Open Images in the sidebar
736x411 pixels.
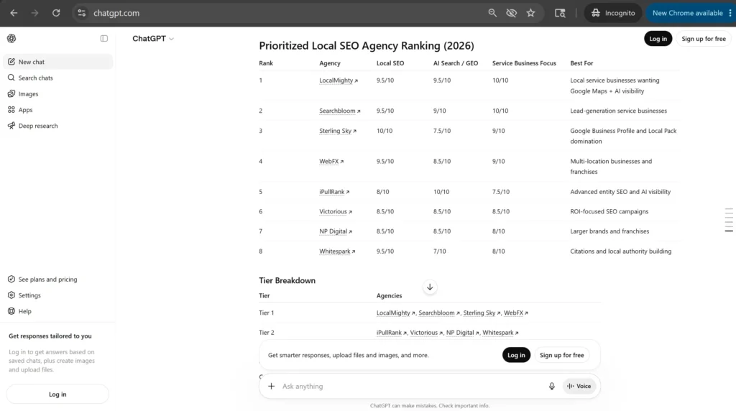tap(58, 94)
